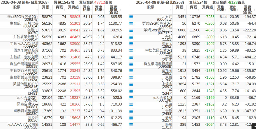Sort left table by 買賣淨額(百萬) header

[113, 10]
